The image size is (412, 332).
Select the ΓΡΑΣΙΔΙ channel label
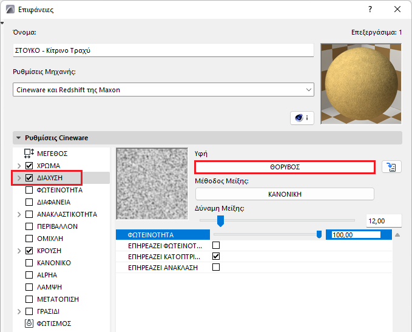(x=48, y=311)
